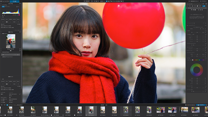Click the navigator preview thumbnail
208x117 pixels.
[11, 41]
